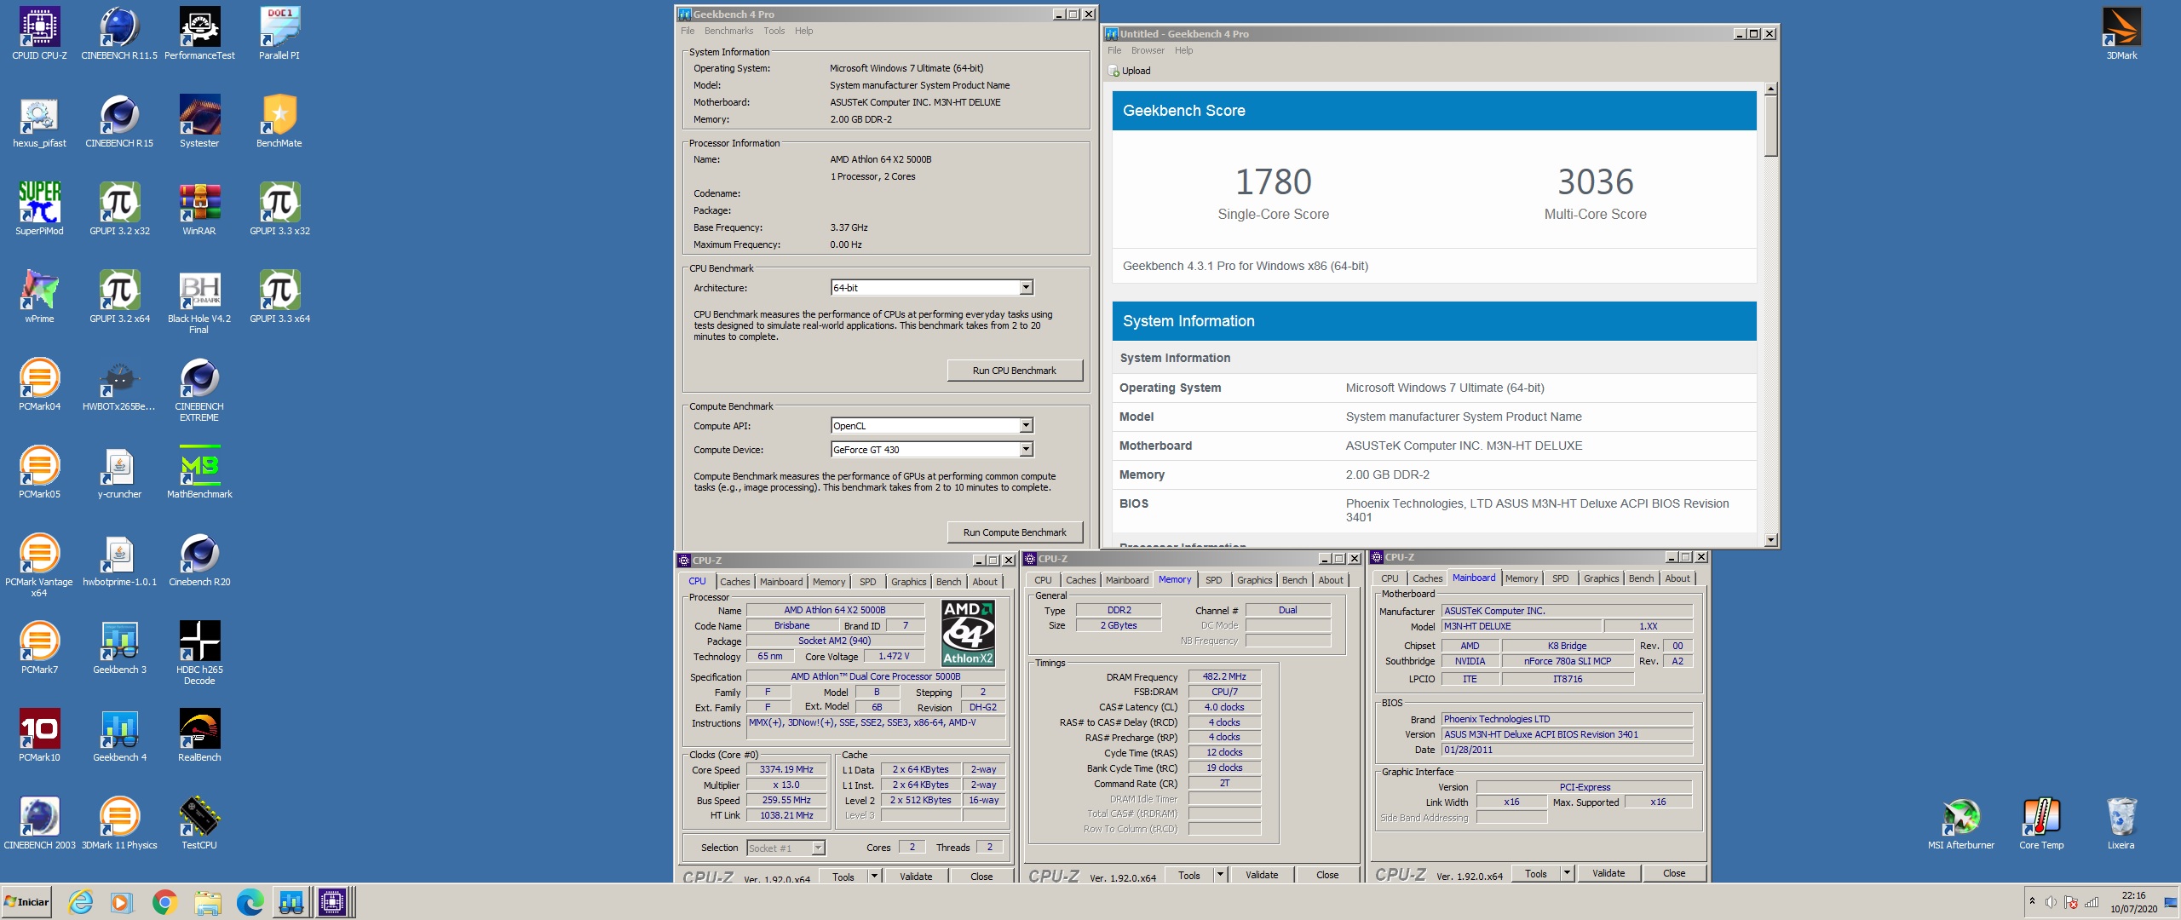The height and width of the screenshot is (920, 2181).
Task: Open Help menu in Untitled Geekbench window
Action: coord(1183,50)
